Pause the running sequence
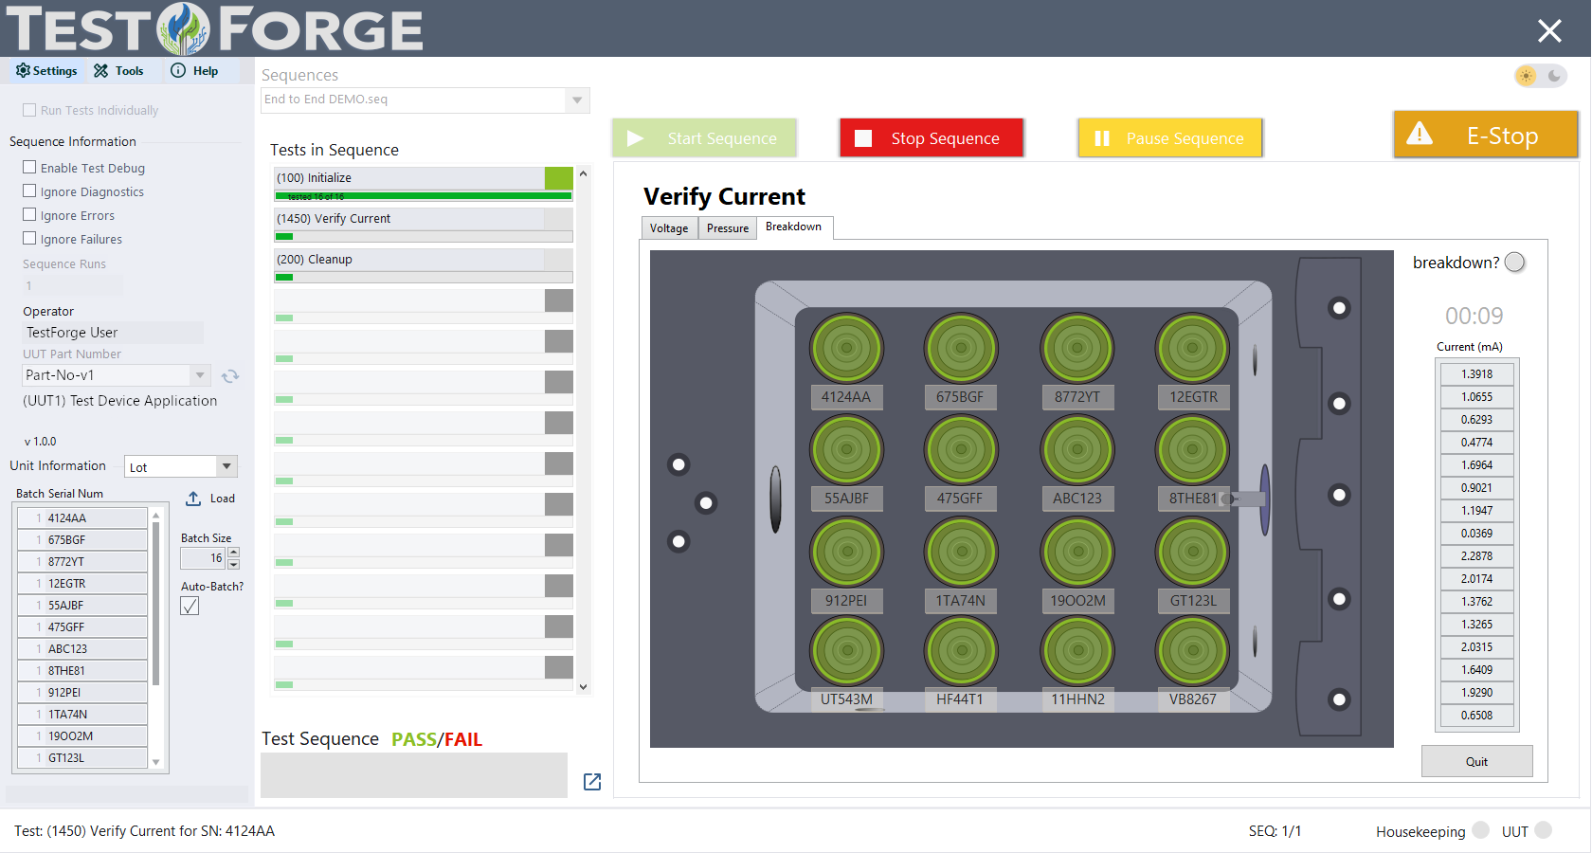This screenshot has height=853, width=1592. pyautogui.click(x=1170, y=137)
